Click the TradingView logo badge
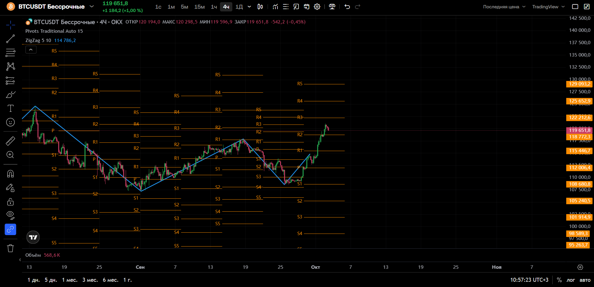594x287 pixels. pyautogui.click(x=33, y=237)
